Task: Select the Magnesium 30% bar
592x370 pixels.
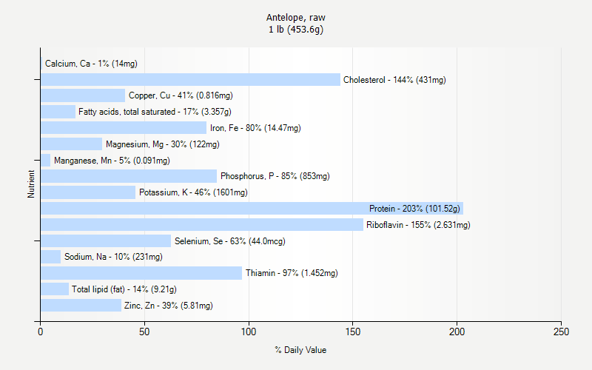Action: (71, 144)
